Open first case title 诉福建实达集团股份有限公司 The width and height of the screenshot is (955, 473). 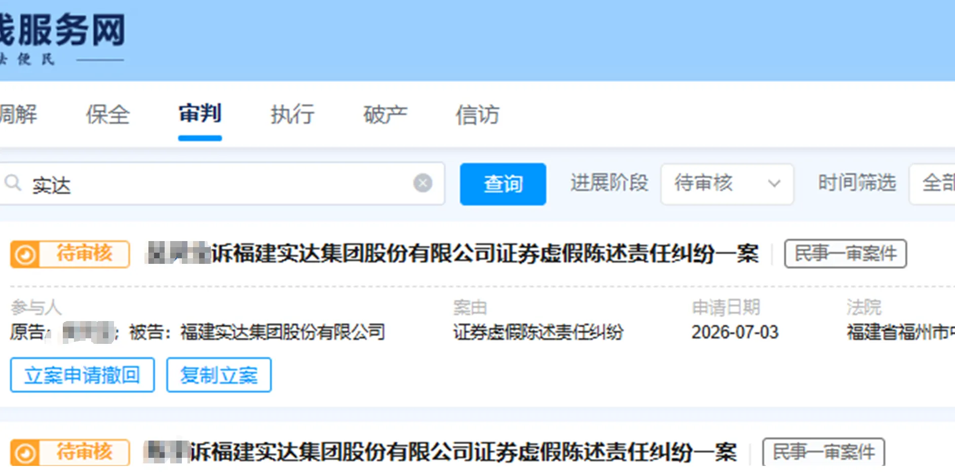click(452, 253)
